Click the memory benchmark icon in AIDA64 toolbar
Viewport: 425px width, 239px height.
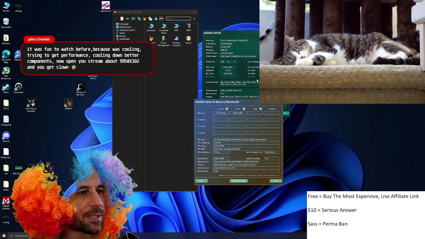pos(133,19)
